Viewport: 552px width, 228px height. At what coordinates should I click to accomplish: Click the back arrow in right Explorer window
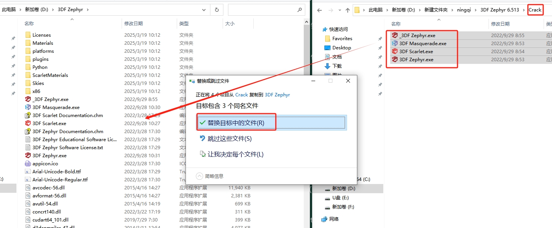tap(319, 10)
